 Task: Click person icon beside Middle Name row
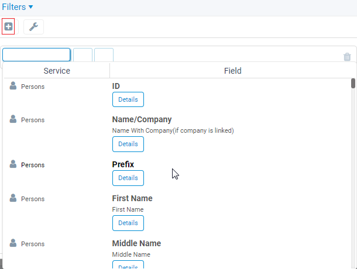click(13, 243)
